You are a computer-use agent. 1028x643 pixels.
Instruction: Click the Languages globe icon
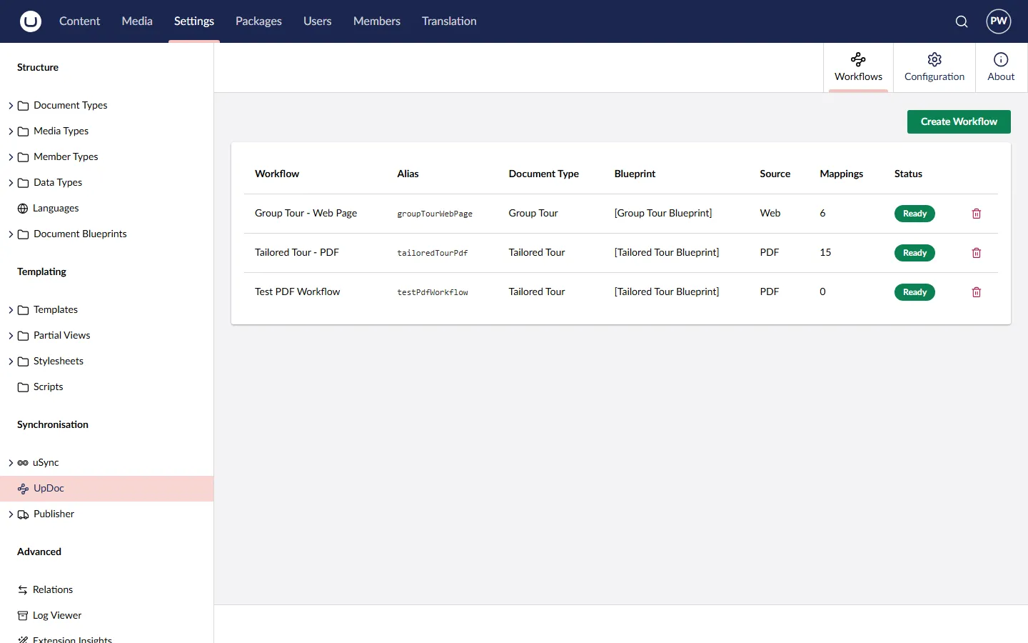click(x=23, y=209)
